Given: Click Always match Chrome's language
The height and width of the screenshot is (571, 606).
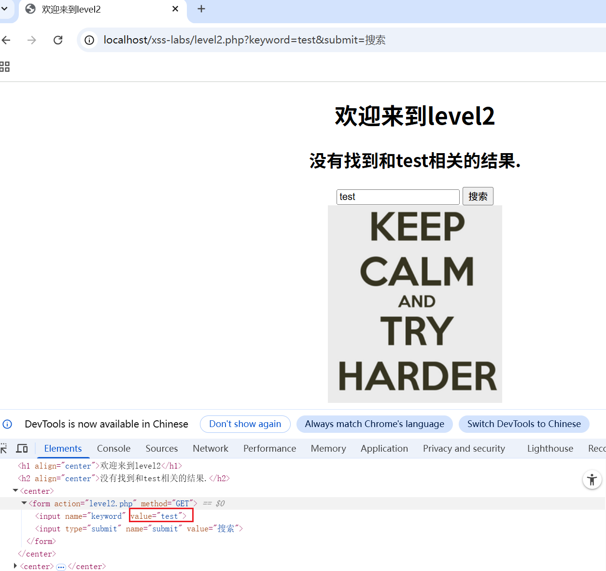Looking at the screenshot, I should [x=374, y=424].
